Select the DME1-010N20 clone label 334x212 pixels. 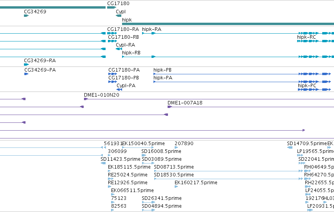click(x=102, y=95)
